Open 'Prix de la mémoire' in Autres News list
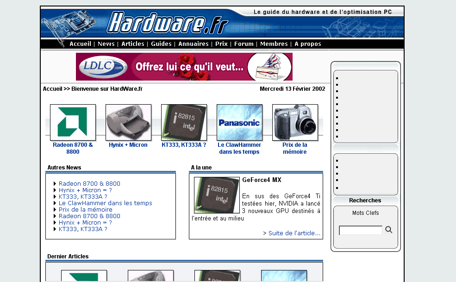 85,210
